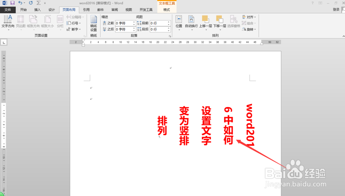Click the ribbon display options icon
This screenshot has height=196, width=345.
click(x=321, y=3)
